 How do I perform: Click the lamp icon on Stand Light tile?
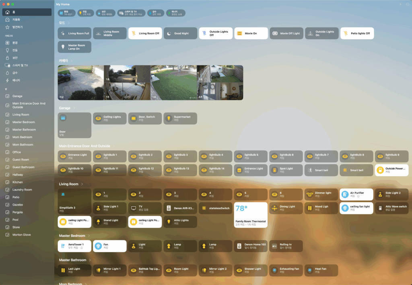pos(98,222)
